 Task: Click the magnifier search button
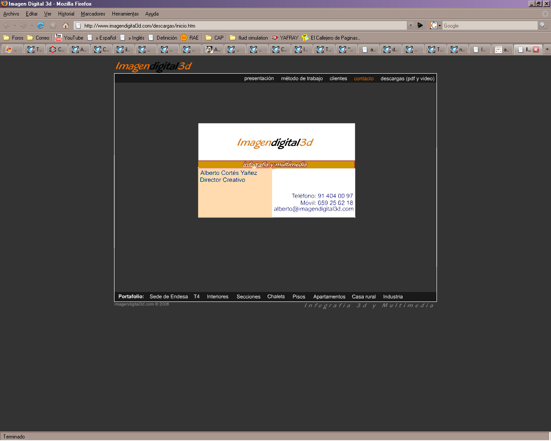click(543, 25)
